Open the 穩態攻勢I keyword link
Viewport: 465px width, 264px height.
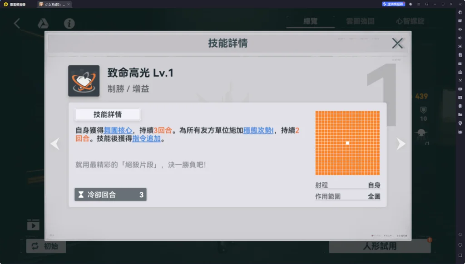pos(258,130)
